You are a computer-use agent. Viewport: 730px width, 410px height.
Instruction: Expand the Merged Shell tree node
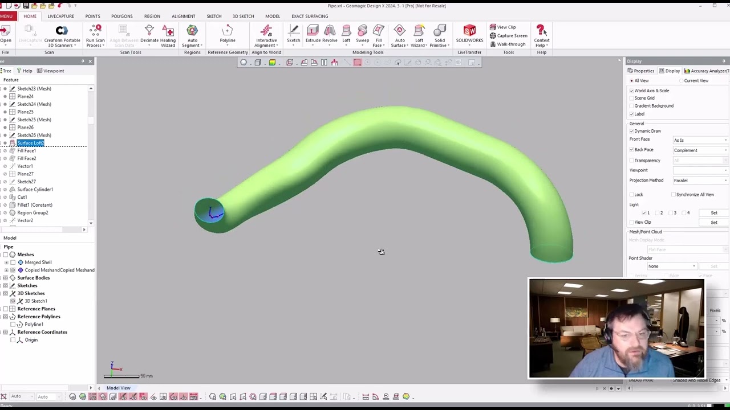coord(6,263)
